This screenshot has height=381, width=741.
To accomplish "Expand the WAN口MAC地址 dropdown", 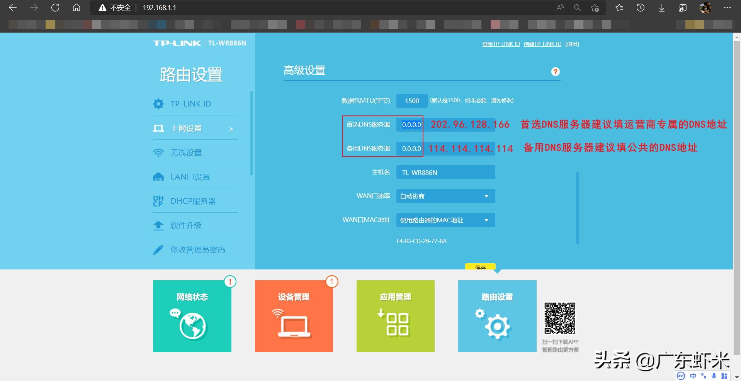I will (x=446, y=220).
